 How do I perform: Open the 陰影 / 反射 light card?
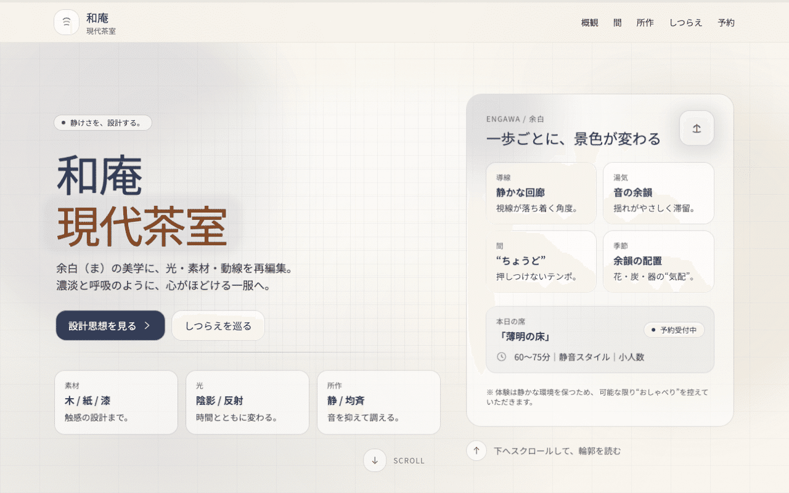click(247, 402)
